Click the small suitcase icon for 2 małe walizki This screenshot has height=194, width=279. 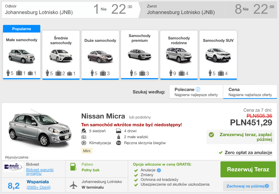point(119,137)
